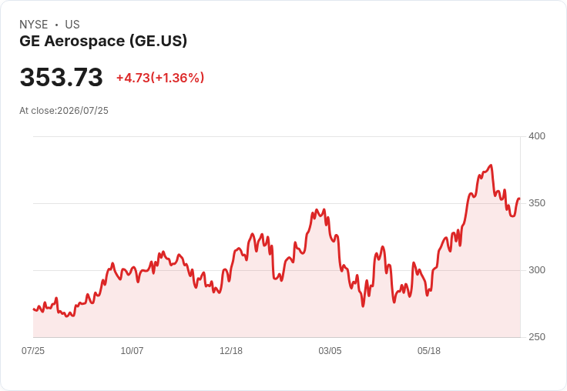This screenshot has height=391, width=567.
Task: Click the first data point at chart start
Action: [x=34, y=309]
